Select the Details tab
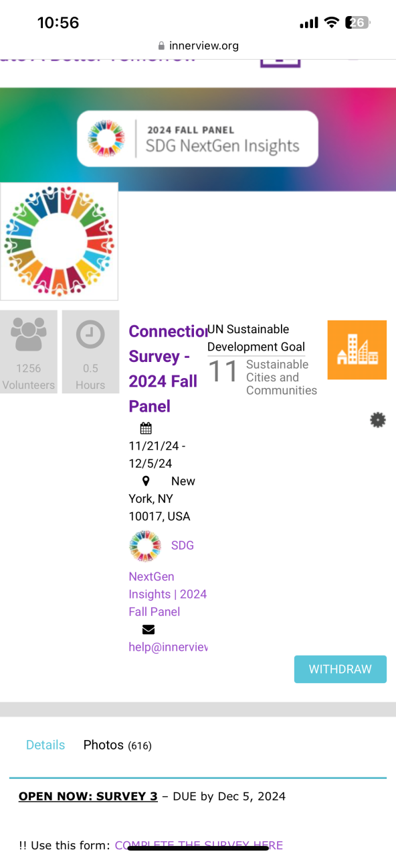This screenshot has height=858, width=396. click(x=45, y=745)
